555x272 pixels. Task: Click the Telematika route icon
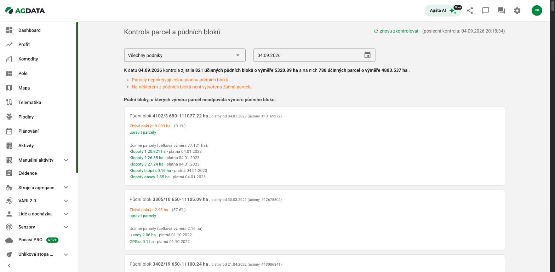pyautogui.click(x=9, y=102)
